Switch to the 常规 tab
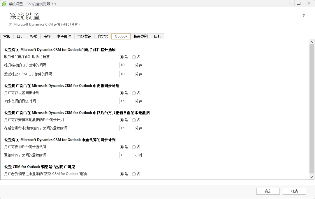Viewport: 315px width, 199px height. coord(7,36)
